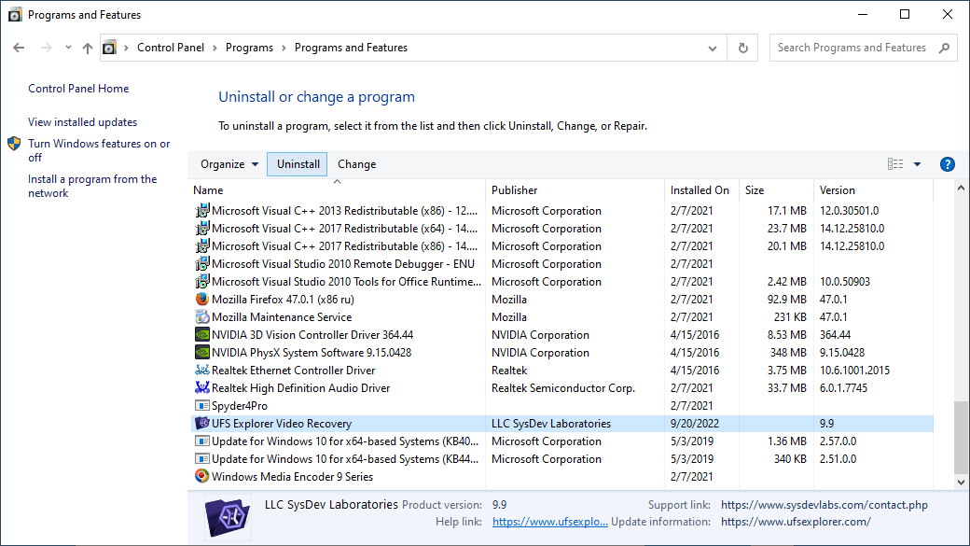The image size is (970, 546).
Task: Click icon of Update for Windows 10 (KB44...)
Action: [x=201, y=458]
